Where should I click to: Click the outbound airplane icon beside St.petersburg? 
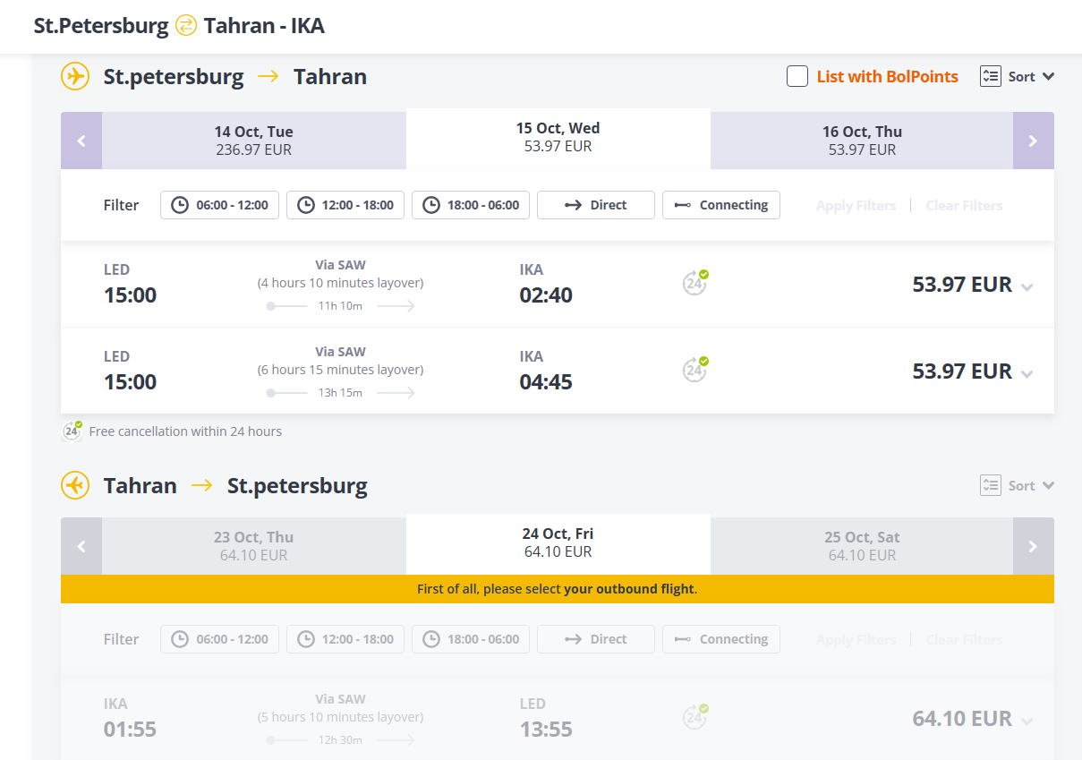[x=75, y=76]
